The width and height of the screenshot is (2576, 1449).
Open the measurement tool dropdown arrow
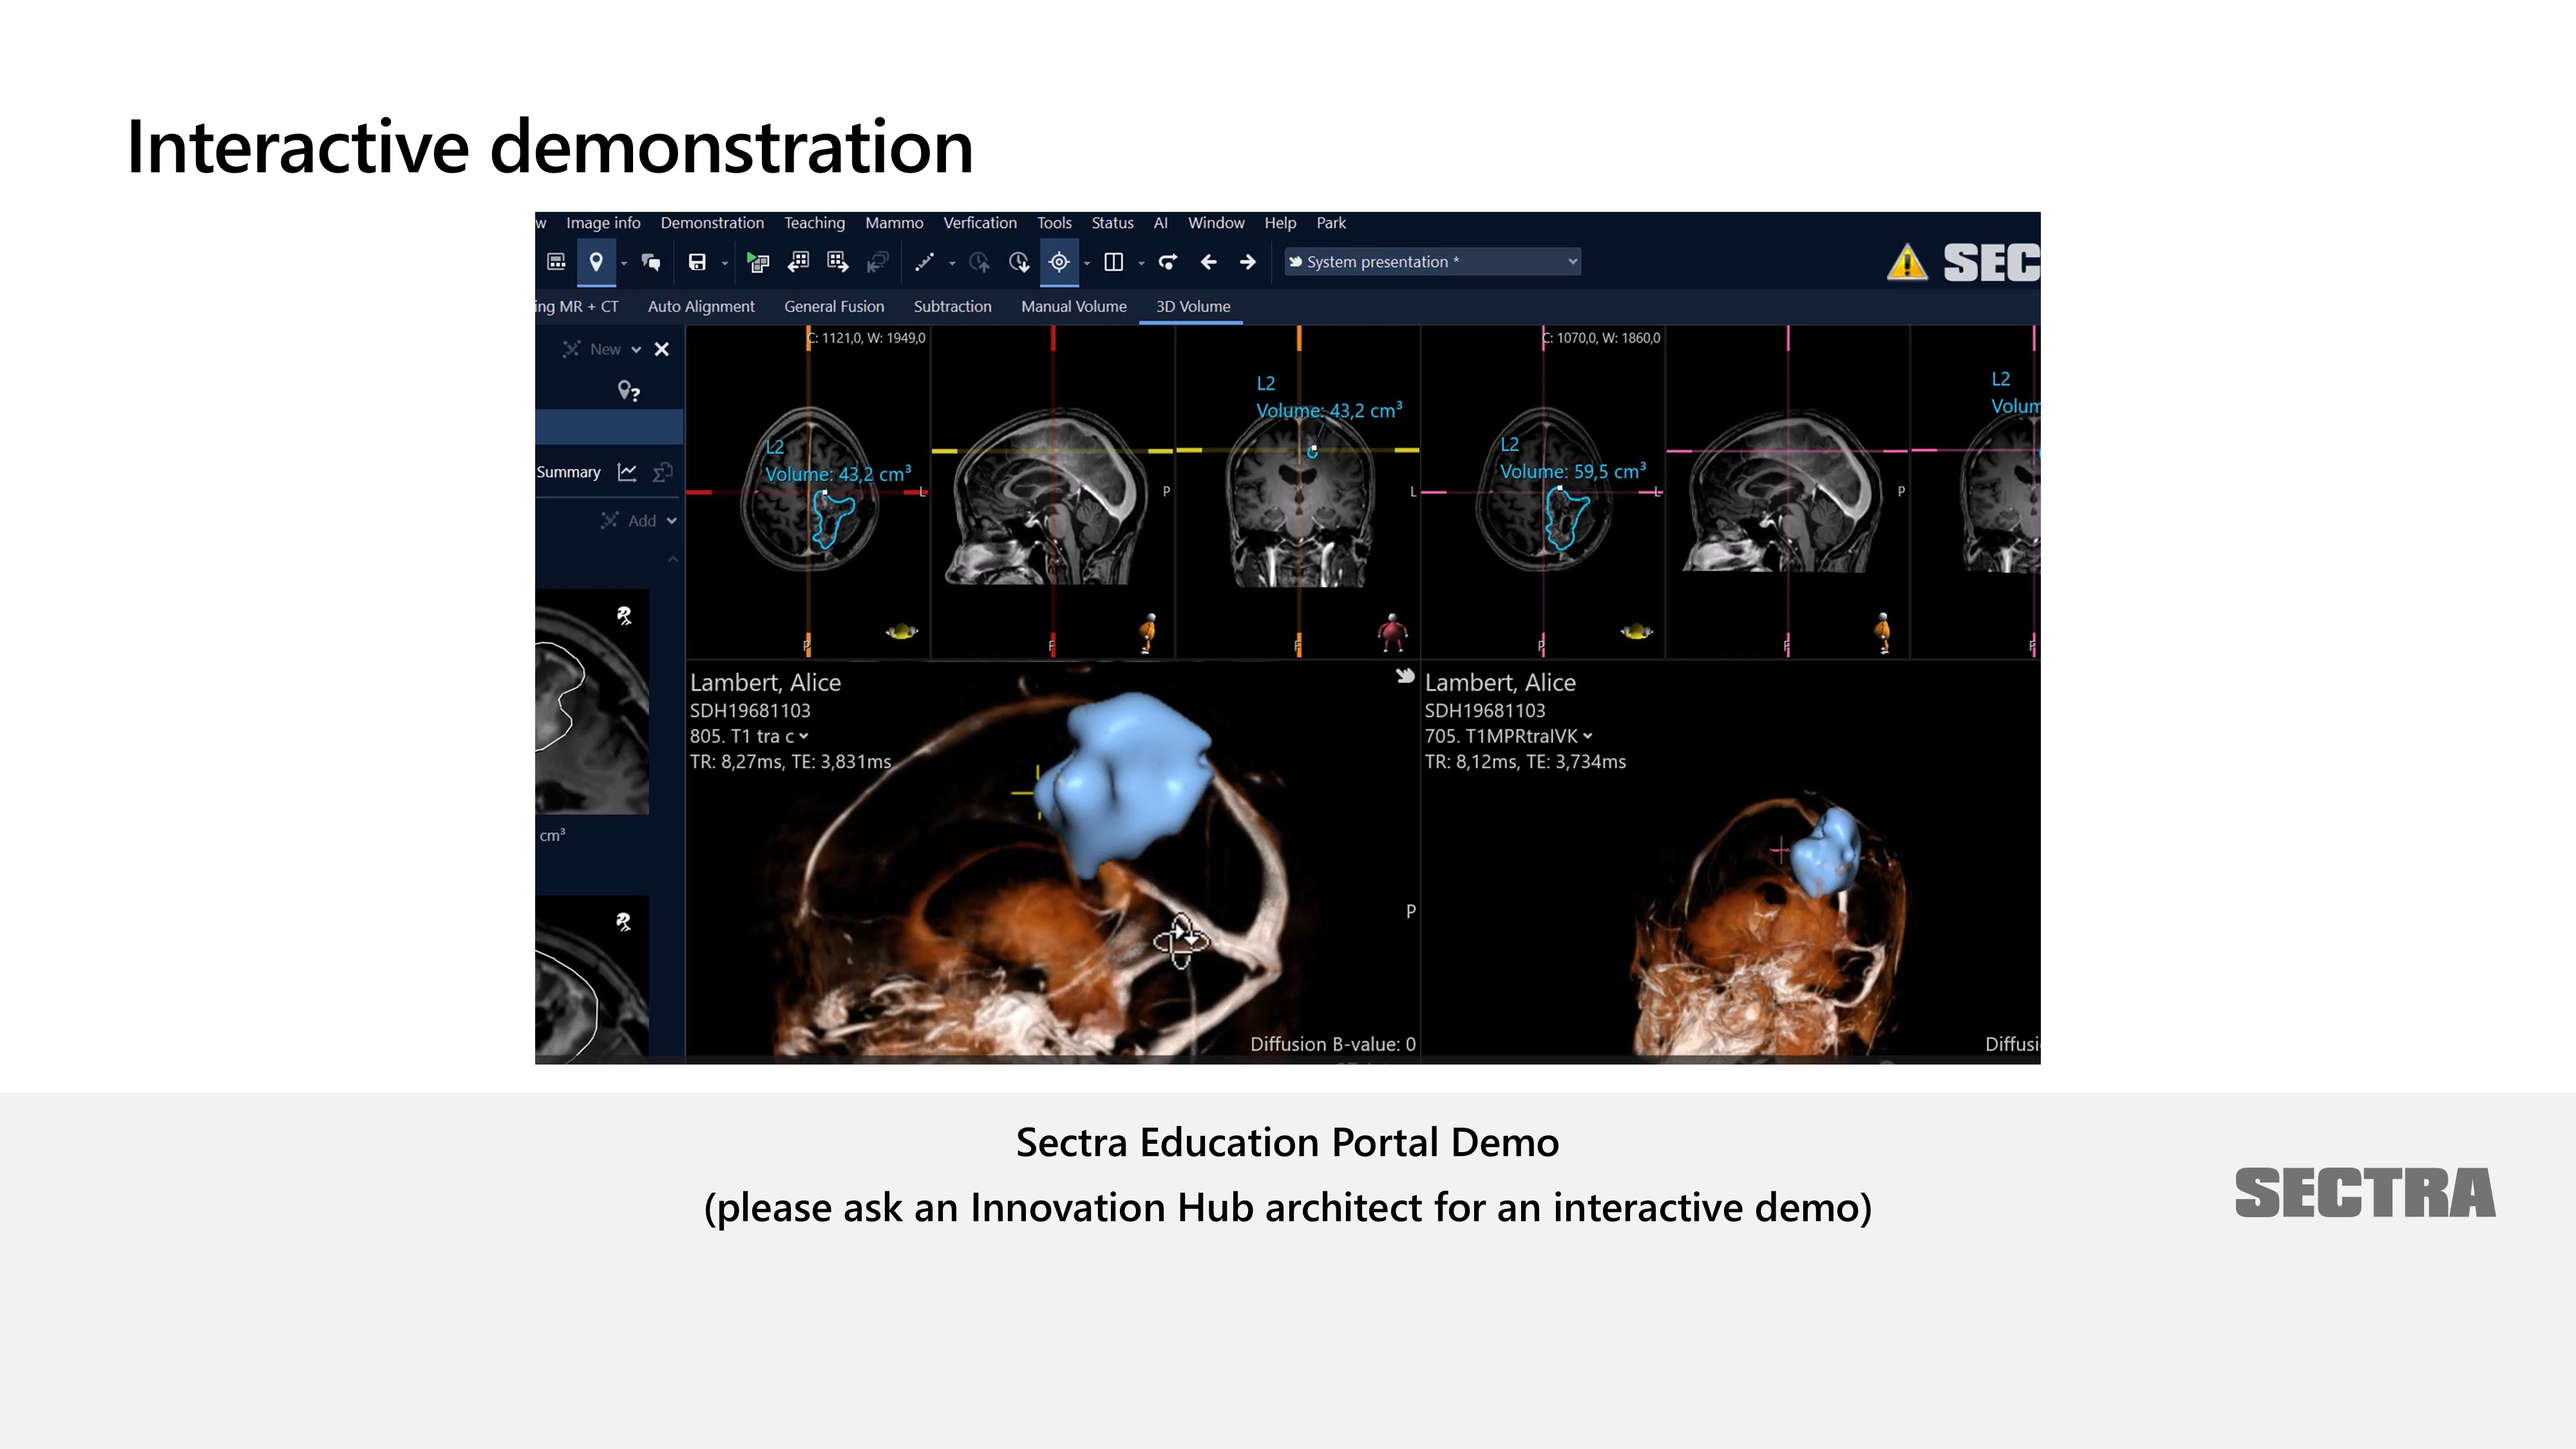coord(952,264)
